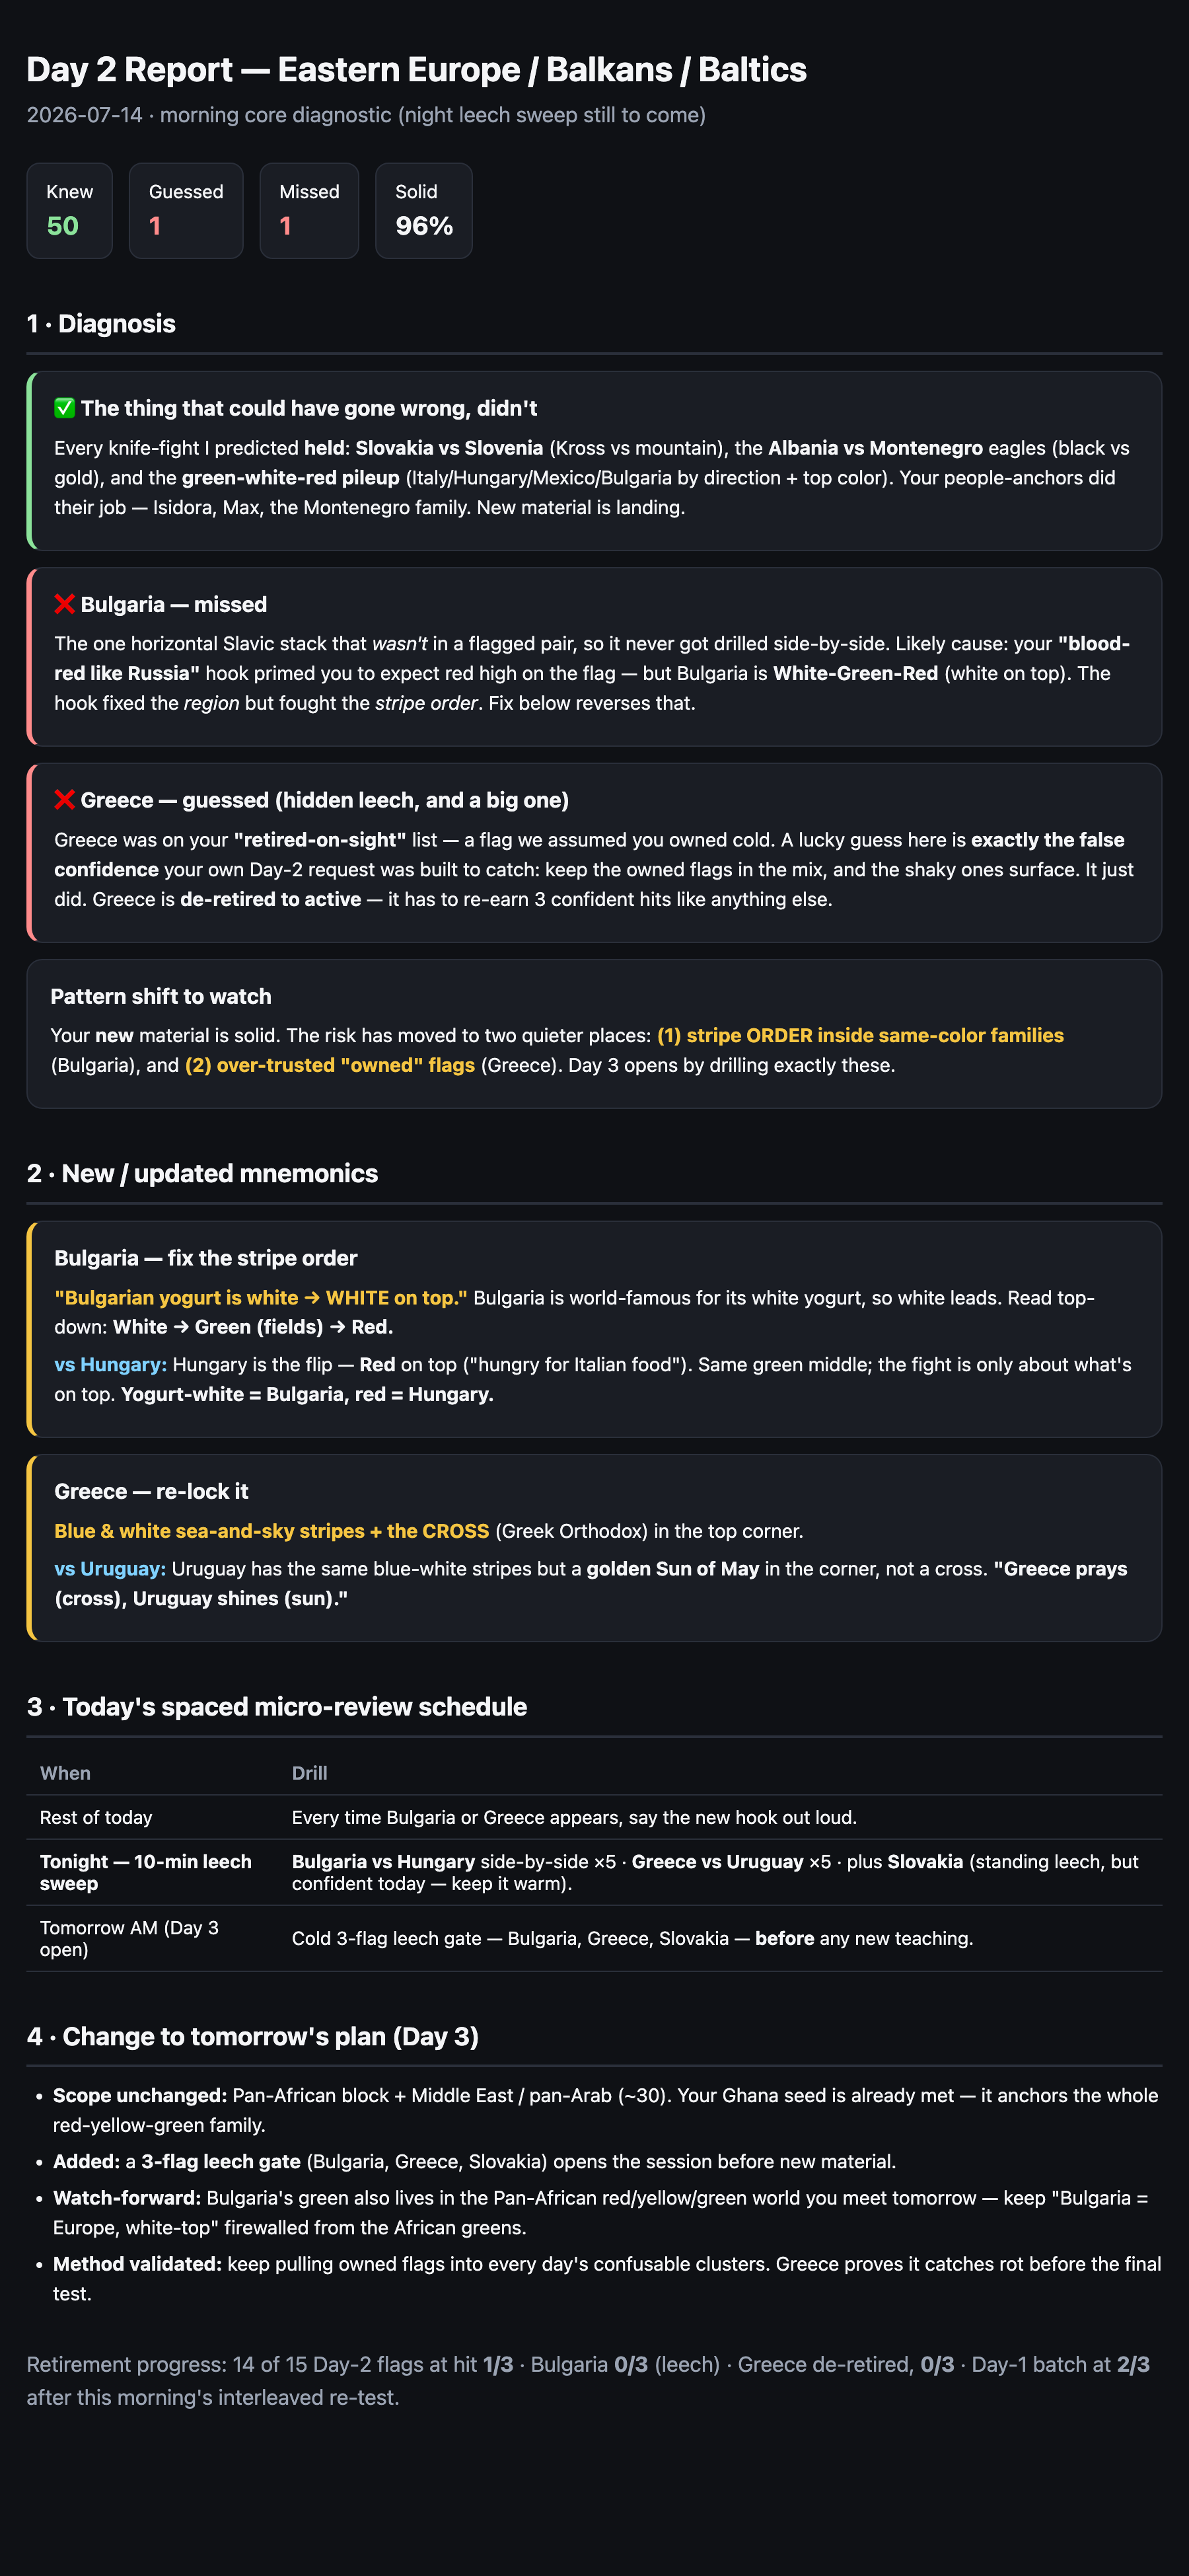Select the Greece — re-lock it card title
Screen dimensions: 1189x2576
[151, 1491]
